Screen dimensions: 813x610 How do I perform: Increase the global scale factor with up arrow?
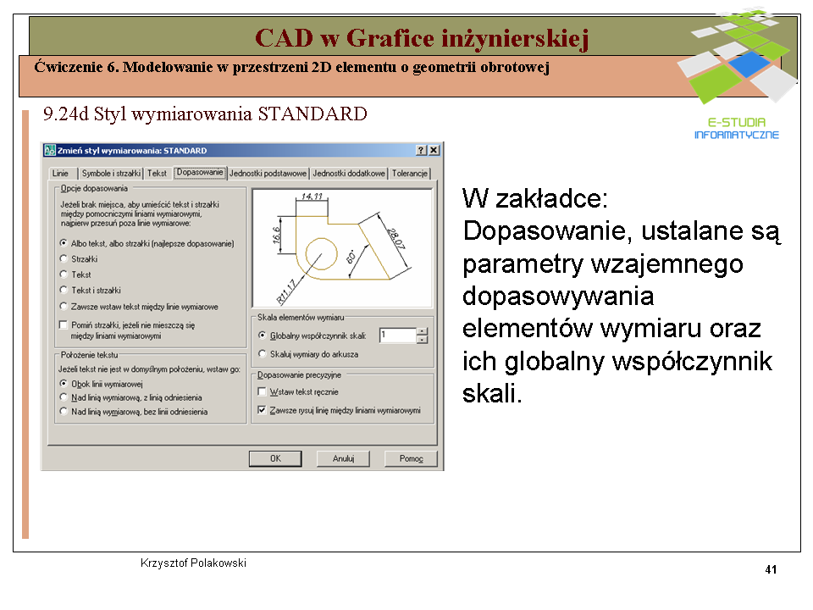pyautogui.click(x=422, y=331)
